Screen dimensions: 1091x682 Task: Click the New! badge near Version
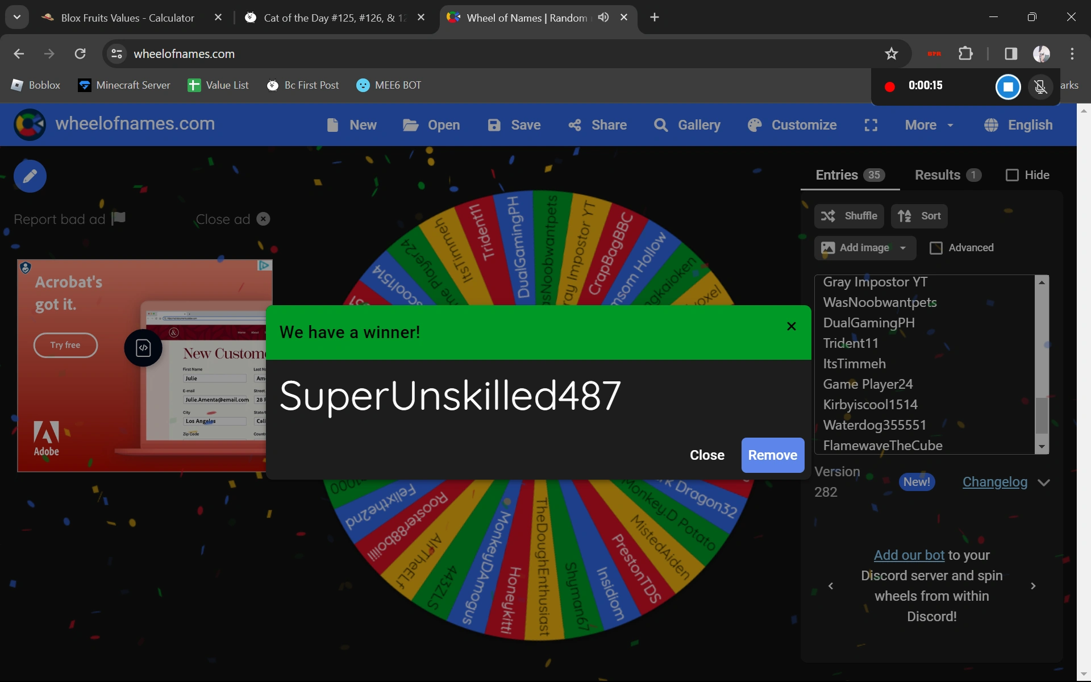click(x=917, y=482)
